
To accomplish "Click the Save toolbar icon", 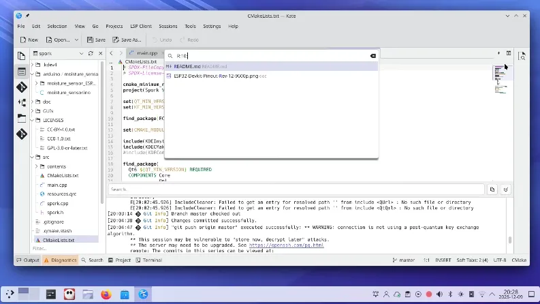I will [x=95, y=40].
